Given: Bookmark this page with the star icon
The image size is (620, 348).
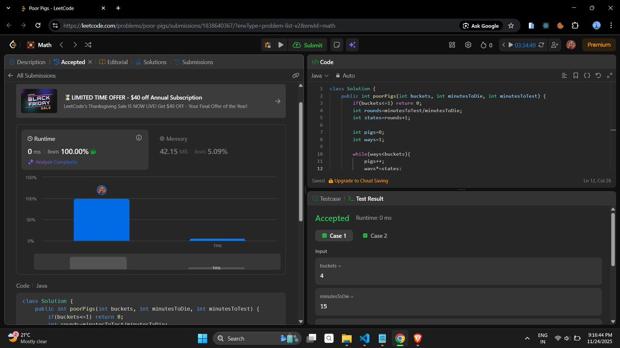Looking at the screenshot, I should [511, 25].
